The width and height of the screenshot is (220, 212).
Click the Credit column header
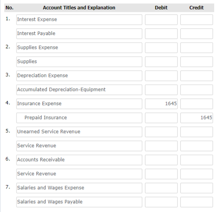coord(196,7)
